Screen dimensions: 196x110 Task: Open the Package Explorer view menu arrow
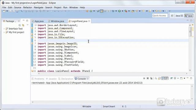click(28, 25)
